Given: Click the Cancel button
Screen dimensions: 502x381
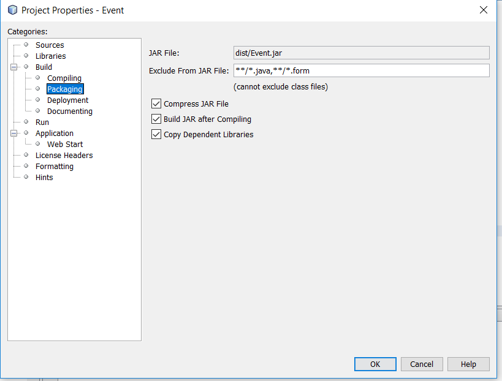Looking at the screenshot, I should click(422, 364).
